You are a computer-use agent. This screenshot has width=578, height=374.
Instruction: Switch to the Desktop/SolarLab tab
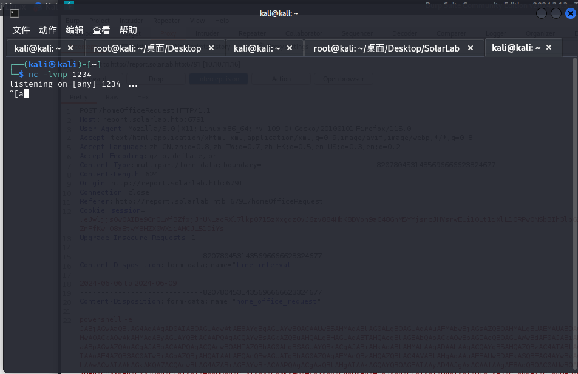(386, 48)
